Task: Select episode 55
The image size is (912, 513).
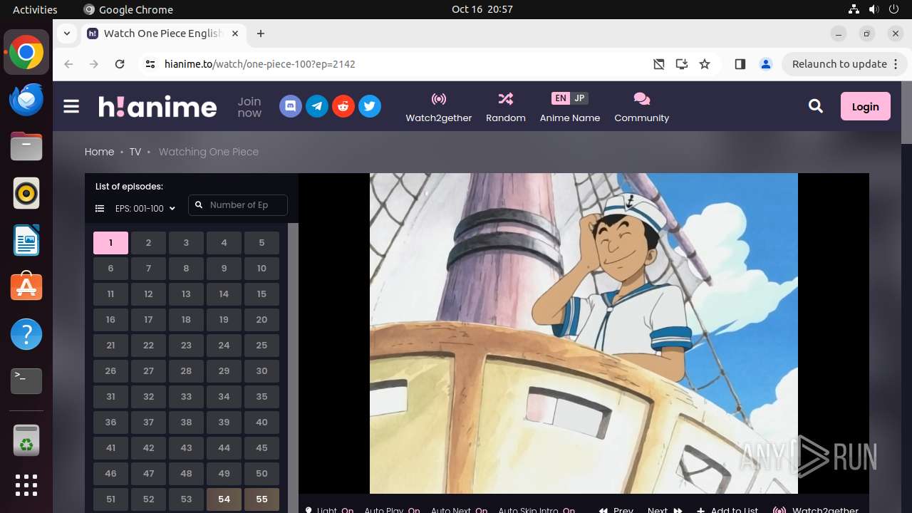Action: click(261, 499)
